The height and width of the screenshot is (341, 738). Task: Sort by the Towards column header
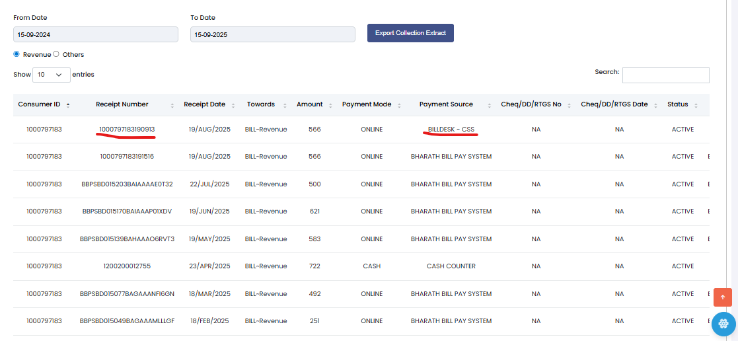pos(261,104)
